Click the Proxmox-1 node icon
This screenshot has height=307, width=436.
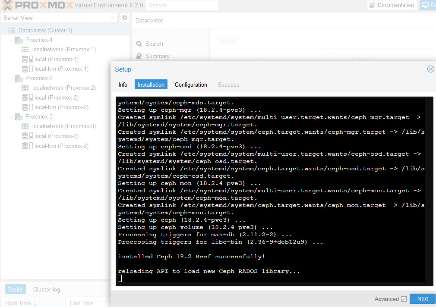click(x=19, y=40)
